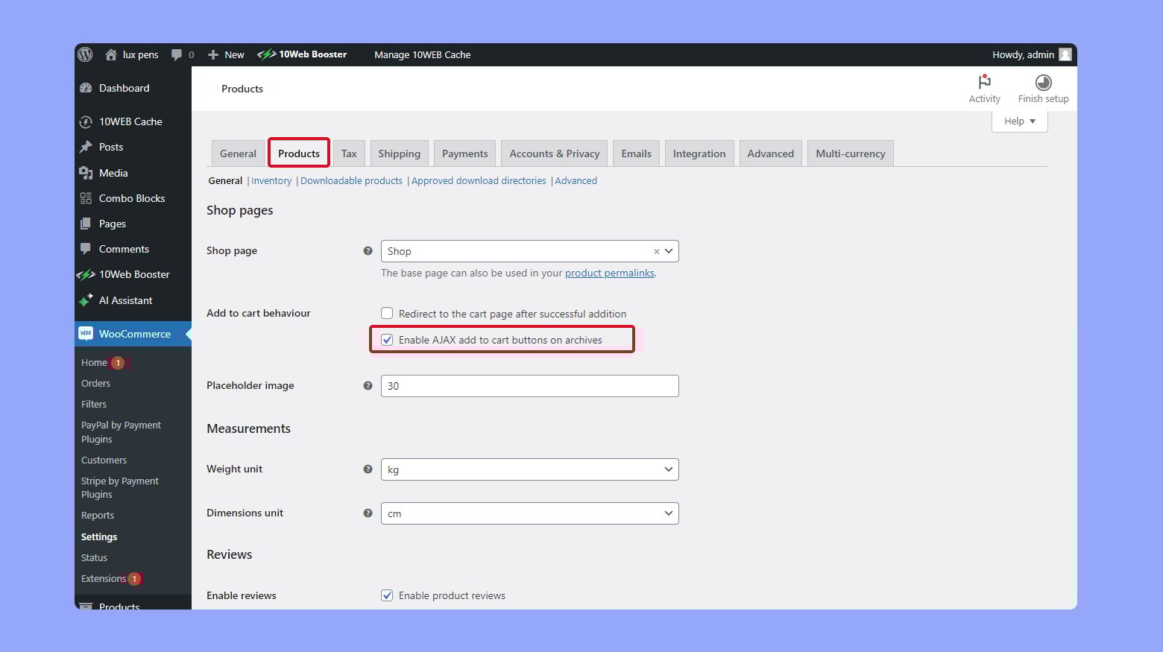
Task: Click the comments bubble icon in admin bar
Action: click(x=177, y=54)
